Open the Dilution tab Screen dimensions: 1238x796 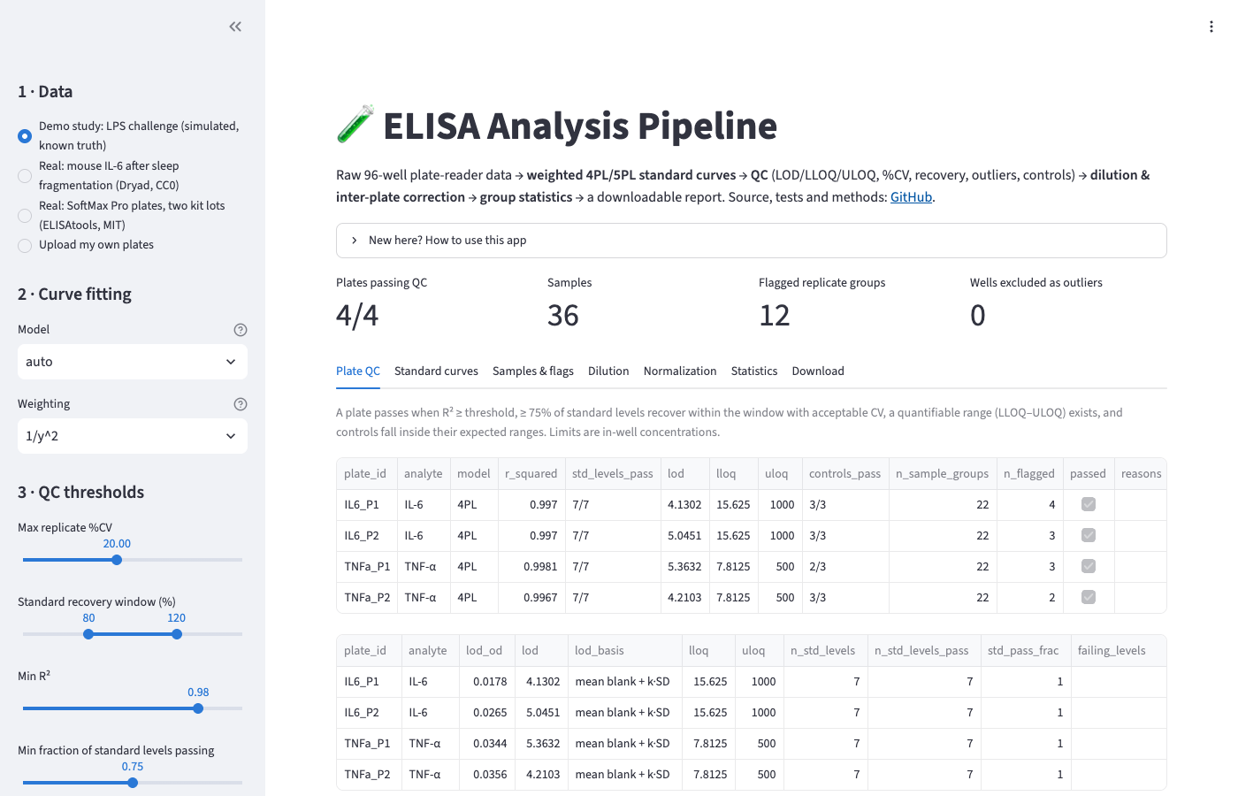click(x=608, y=371)
